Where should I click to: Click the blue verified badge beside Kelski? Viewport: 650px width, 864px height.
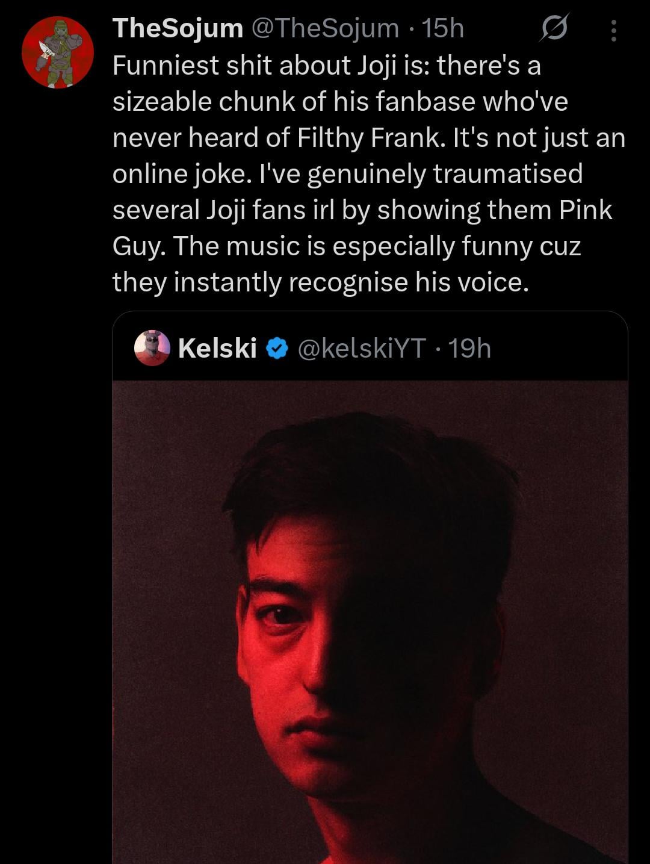(276, 348)
